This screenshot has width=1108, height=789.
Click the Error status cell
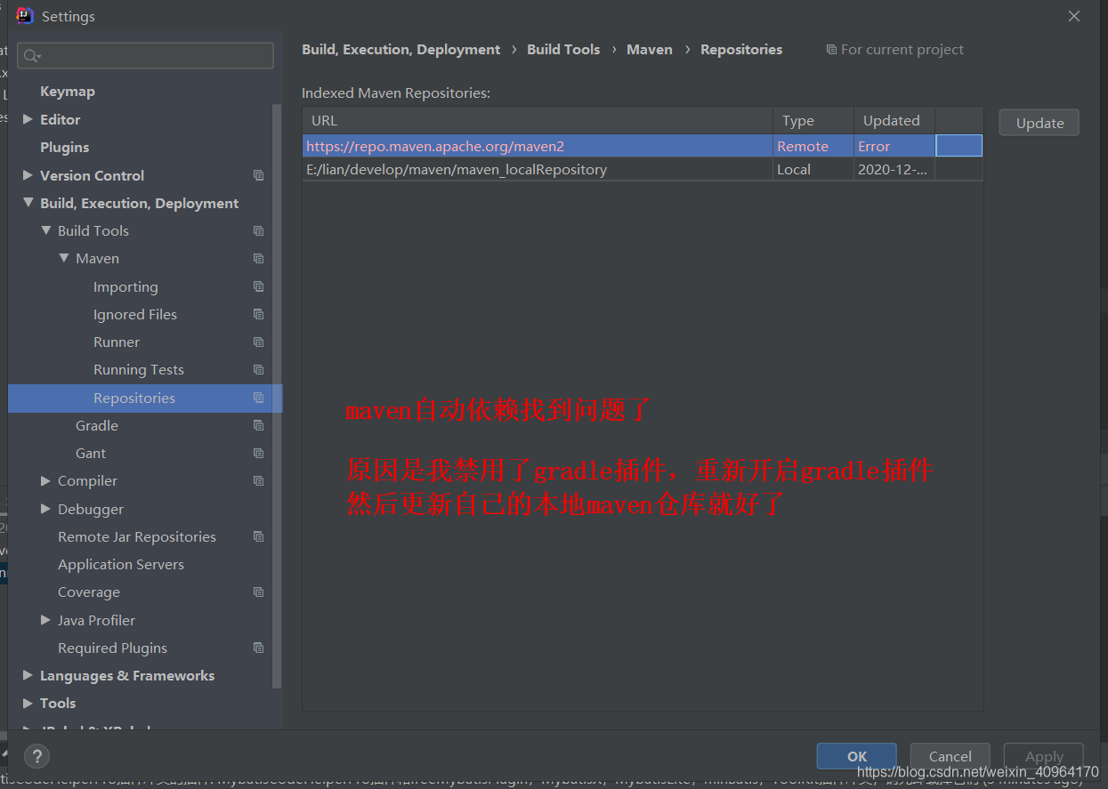tap(894, 146)
